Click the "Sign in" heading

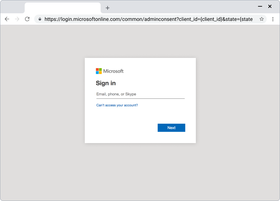pyautogui.click(x=106, y=83)
